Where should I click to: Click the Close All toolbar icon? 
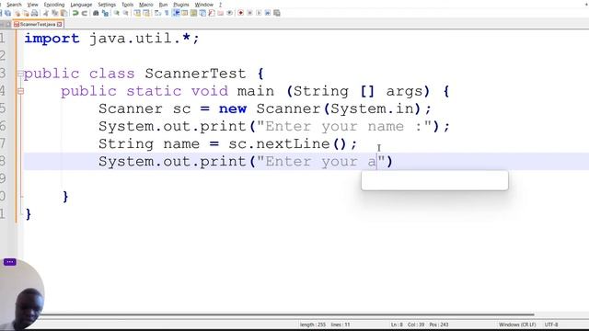click(26, 13)
